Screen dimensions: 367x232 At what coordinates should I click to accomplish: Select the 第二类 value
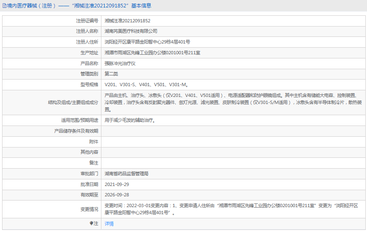pos(111,74)
